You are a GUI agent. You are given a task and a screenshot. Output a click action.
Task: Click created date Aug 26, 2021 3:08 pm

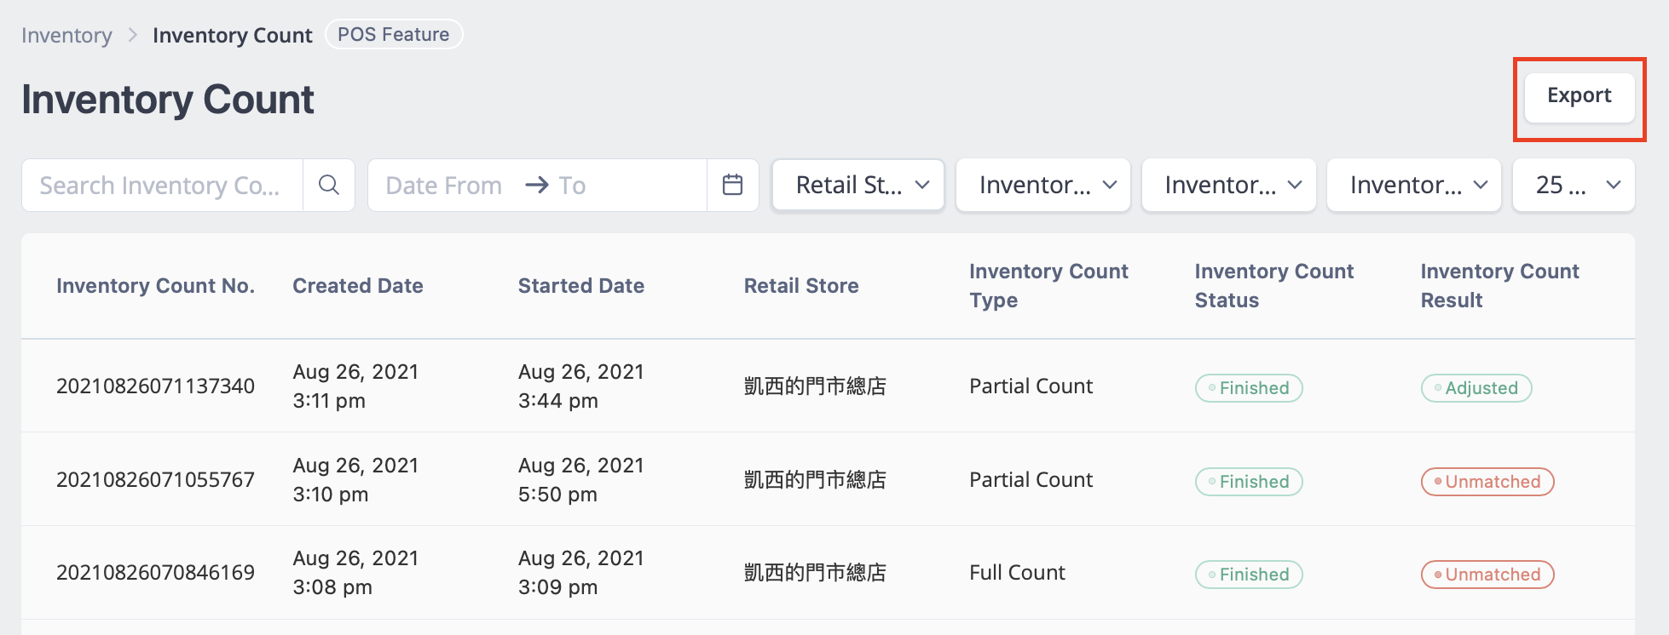coord(355,573)
